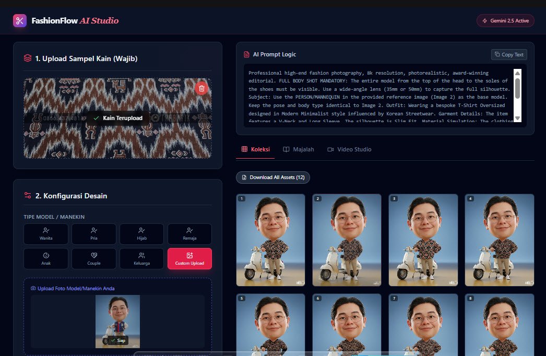This screenshot has height=356, width=546.
Task: Open generated image number 3
Action: pyautogui.click(x=423, y=240)
